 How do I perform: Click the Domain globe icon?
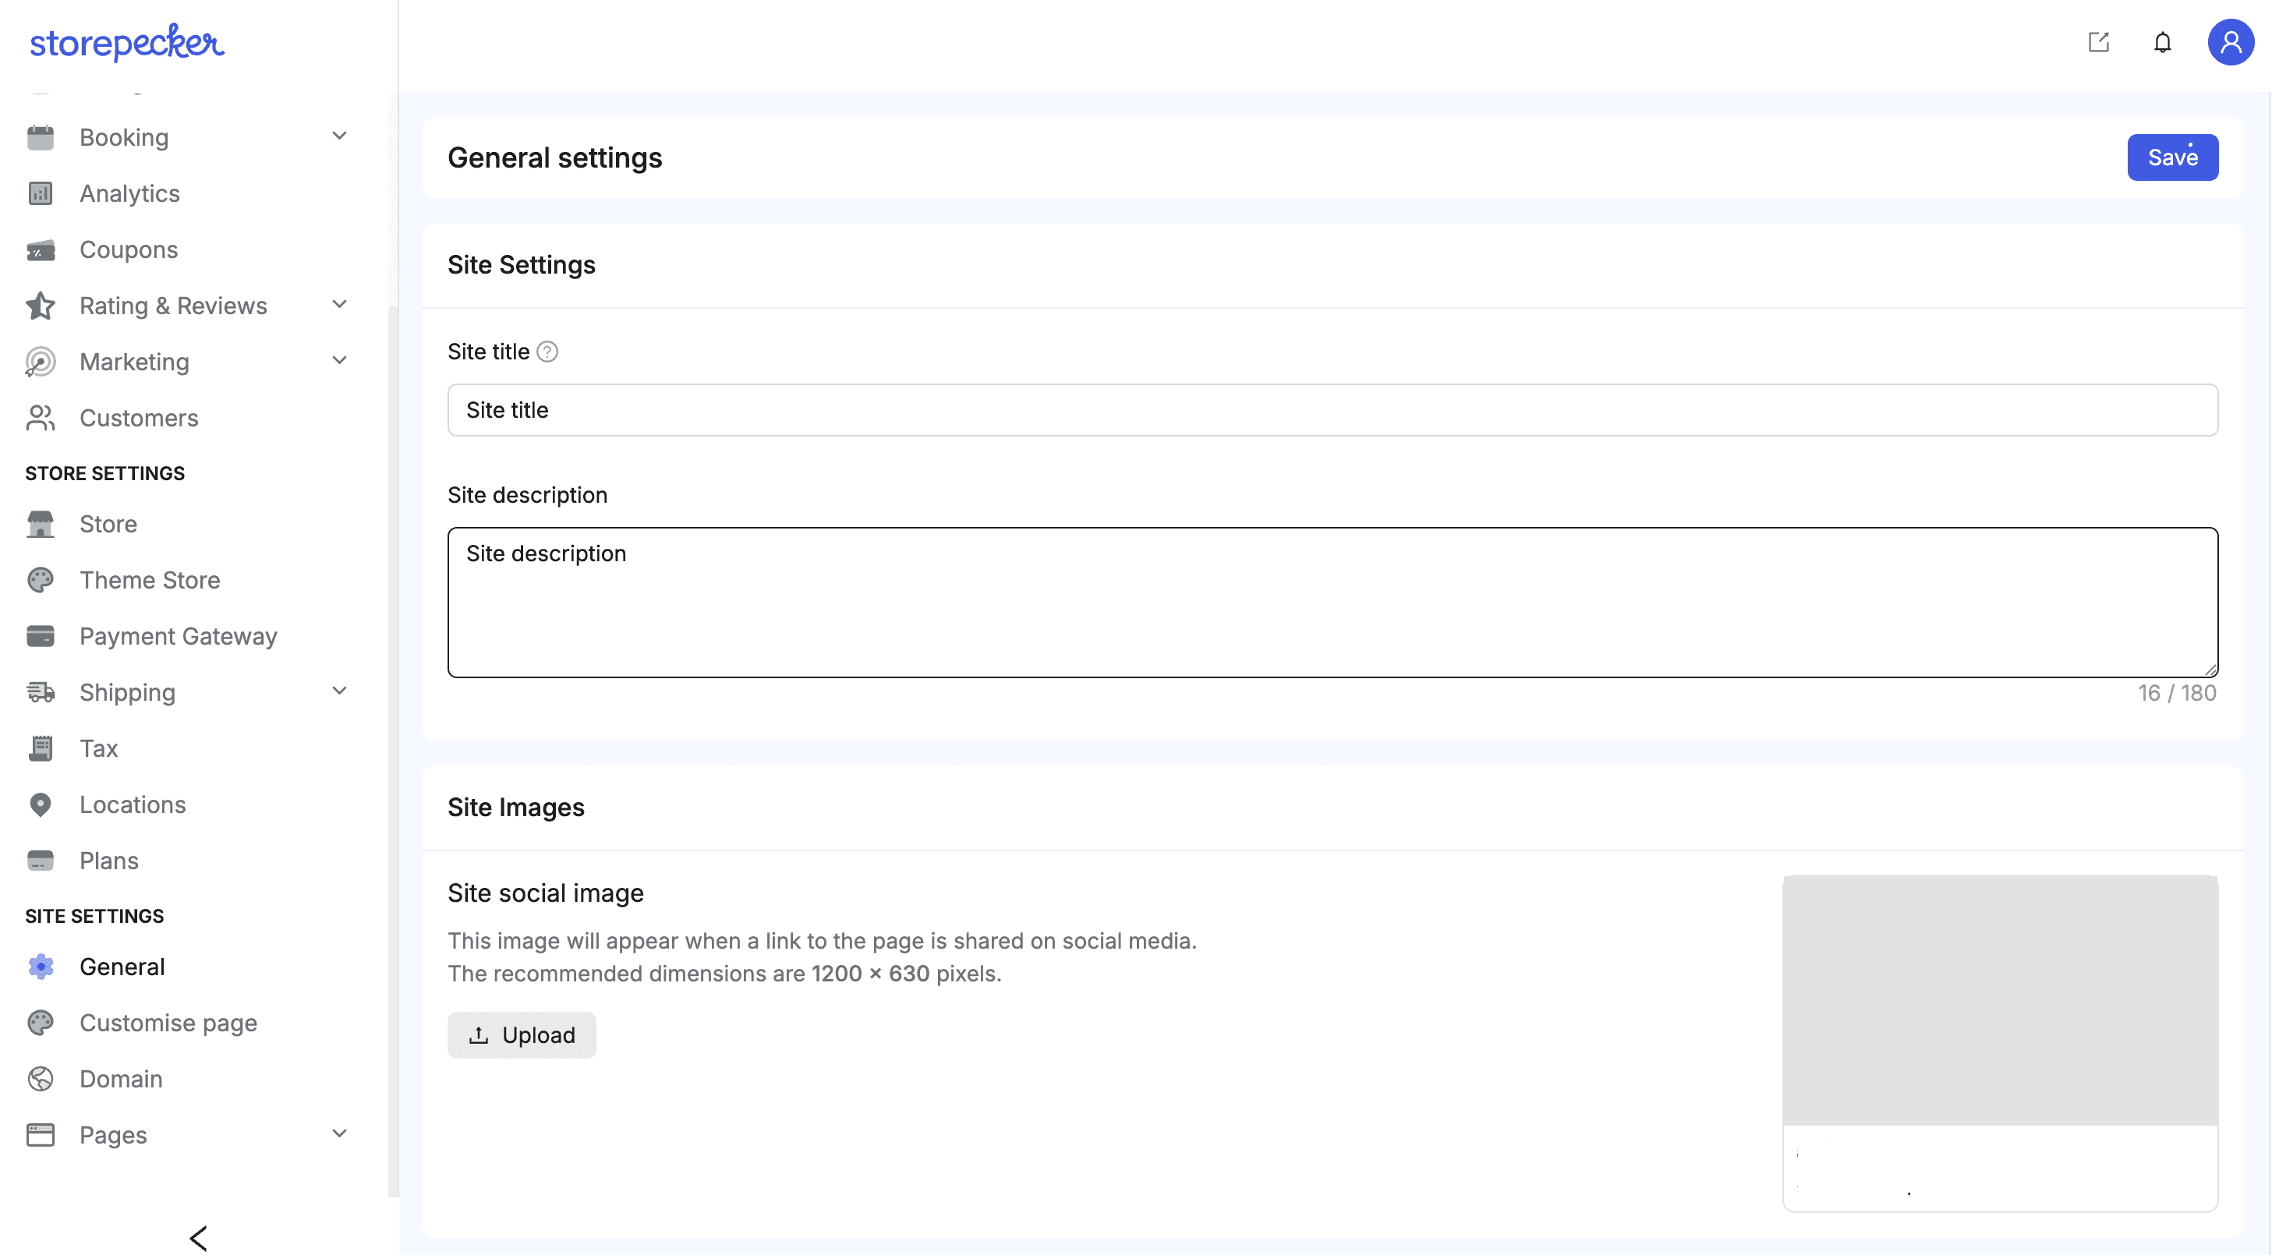pos(41,1079)
